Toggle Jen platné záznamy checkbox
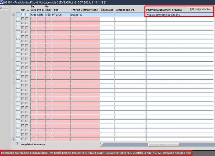Screen dimensions: 215x156 pos(17,144)
